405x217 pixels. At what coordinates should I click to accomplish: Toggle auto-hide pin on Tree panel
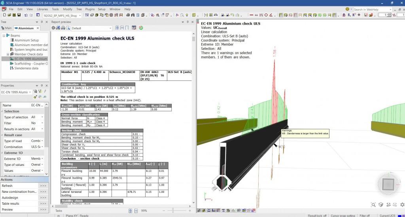click(42, 22)
